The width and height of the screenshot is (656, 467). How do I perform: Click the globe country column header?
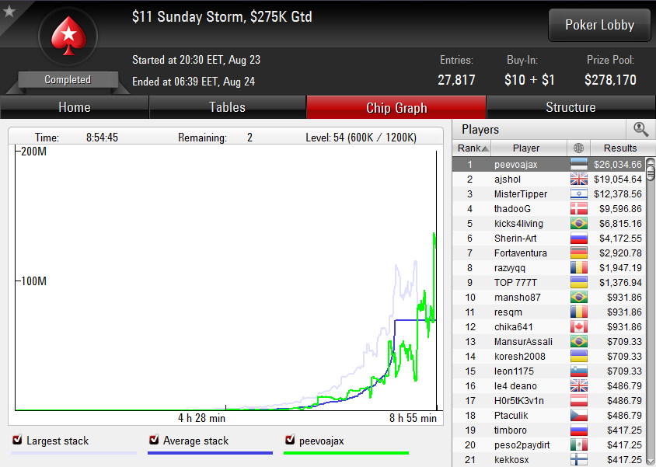click(x=578, y=148)
